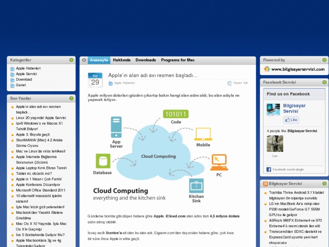Open Mac Os X 10 Yaşında post
The height and width of the screenshot is (247, 329).
pos(41,227)
